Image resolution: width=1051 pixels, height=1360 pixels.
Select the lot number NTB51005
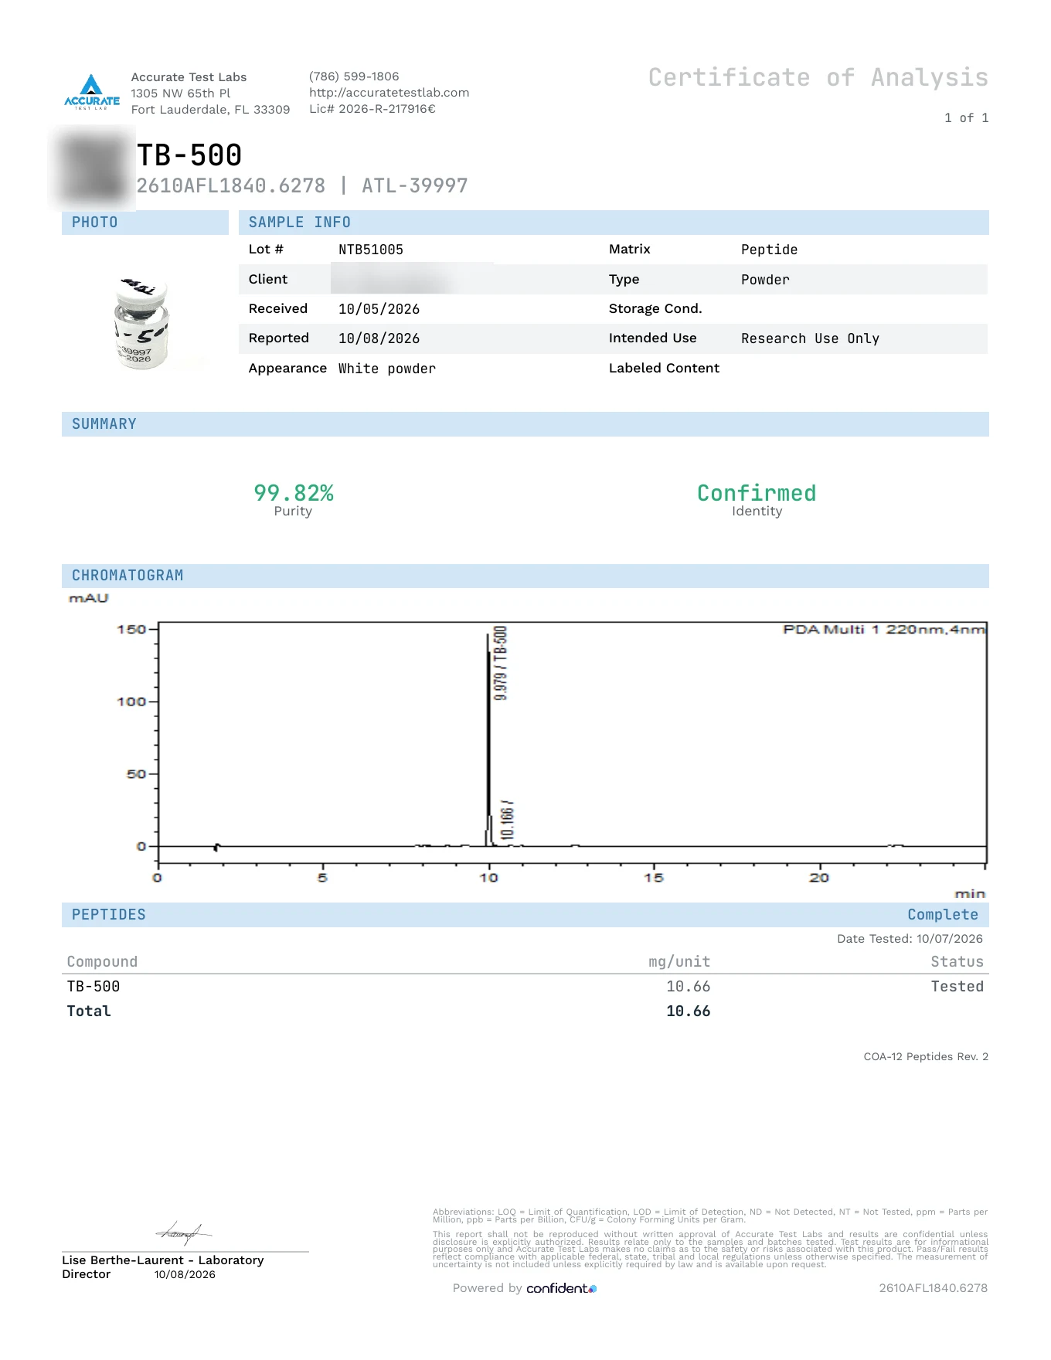tap(371, 250)
